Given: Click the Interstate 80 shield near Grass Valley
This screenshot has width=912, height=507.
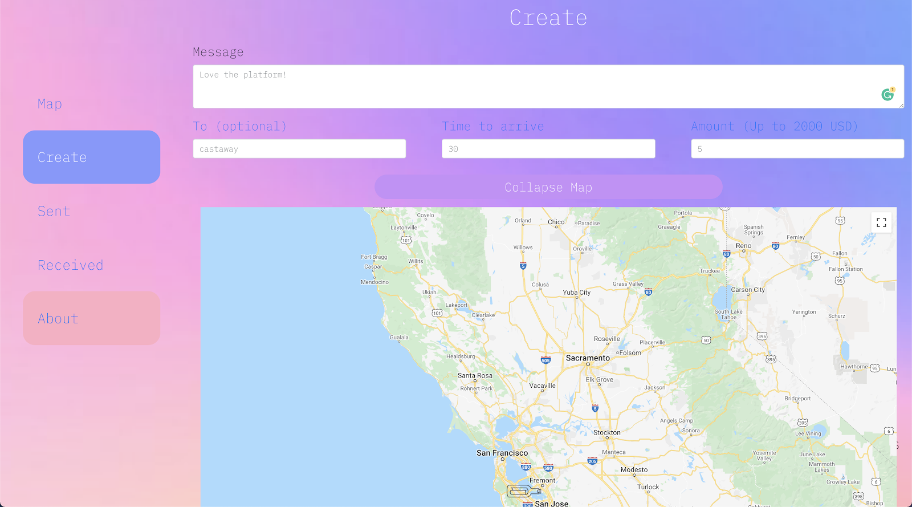Looking at the screenshot, I should point(648,292).
